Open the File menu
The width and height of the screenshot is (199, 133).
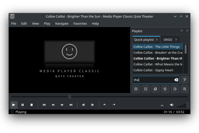click(x=14, y=24)
